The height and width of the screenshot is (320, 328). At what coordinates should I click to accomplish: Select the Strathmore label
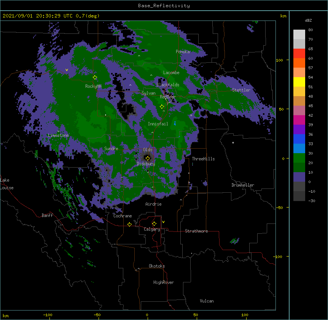(x=196, y=231)
